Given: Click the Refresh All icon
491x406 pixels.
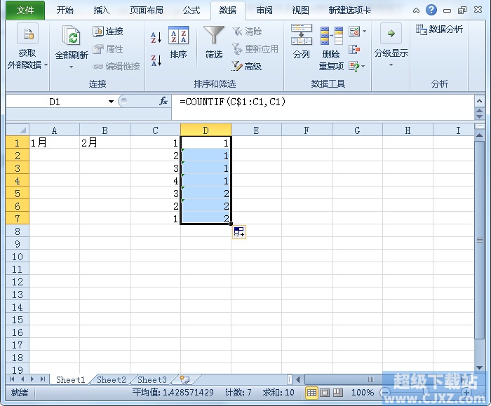Looking at the screenshot, I should [72, 35].
